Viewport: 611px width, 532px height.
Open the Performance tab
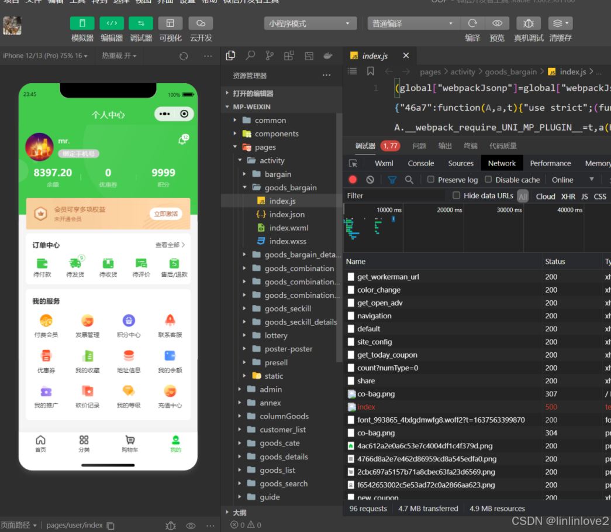tap(550, 163)
